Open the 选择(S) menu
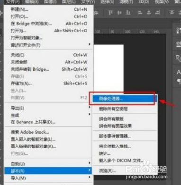The image size is (181, 185). point(108,2)
